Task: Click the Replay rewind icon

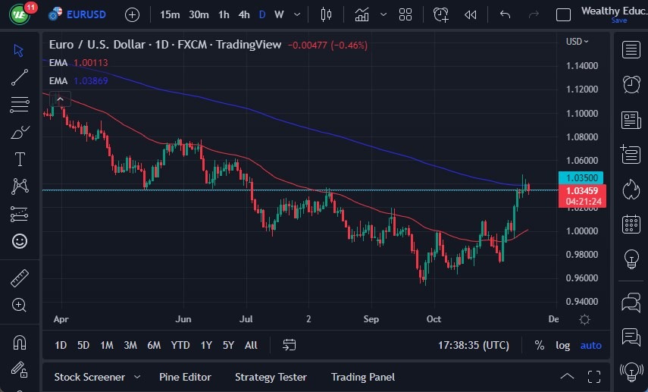Action: (471, 14)
